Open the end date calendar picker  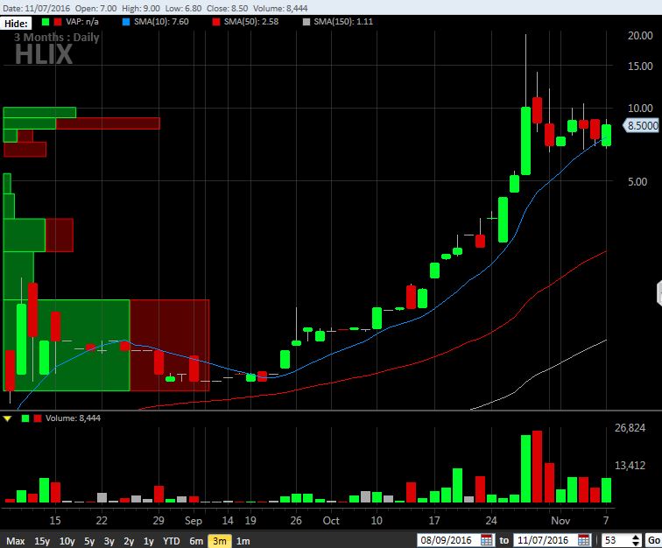pos(584,540)
